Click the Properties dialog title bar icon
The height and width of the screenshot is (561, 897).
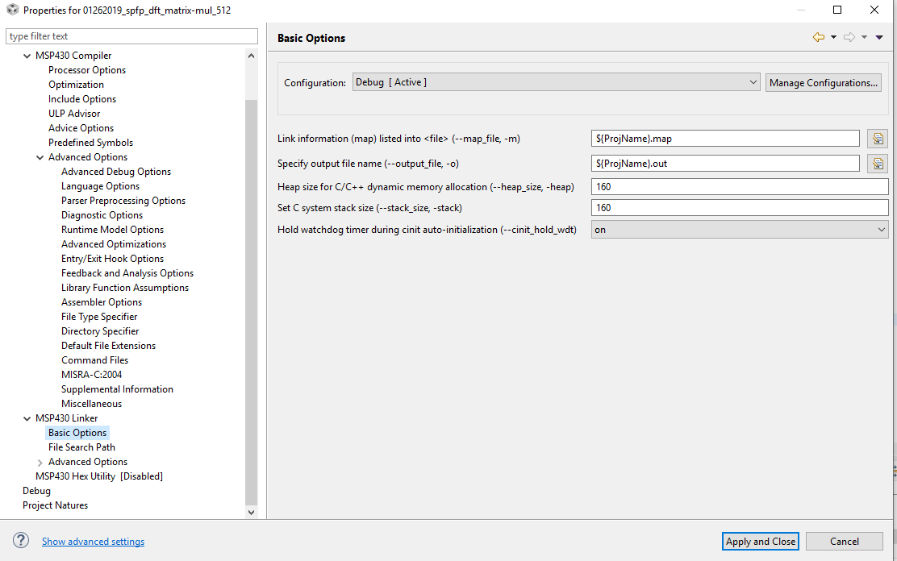(12, 10)
